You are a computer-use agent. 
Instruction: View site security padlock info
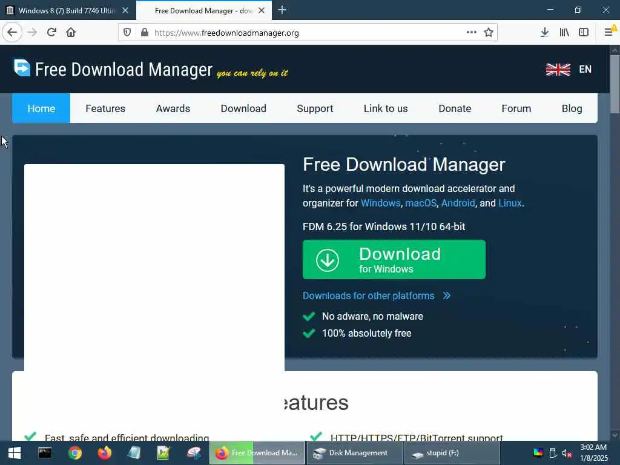[x=145, y=33]
